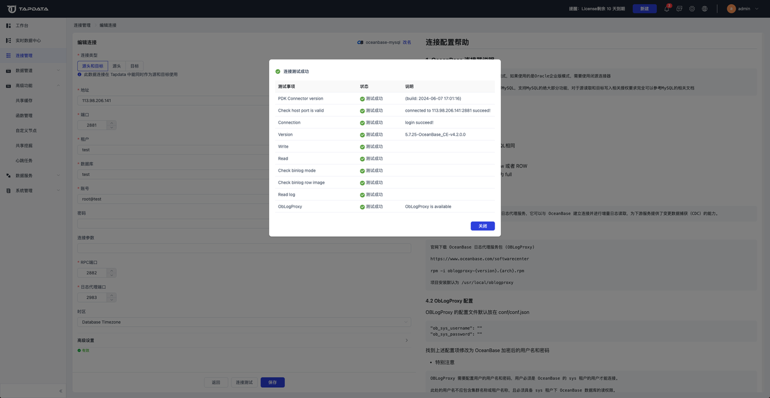
Task: Click the 'ObLogProxy is available' text
Action: pos(428,207)
